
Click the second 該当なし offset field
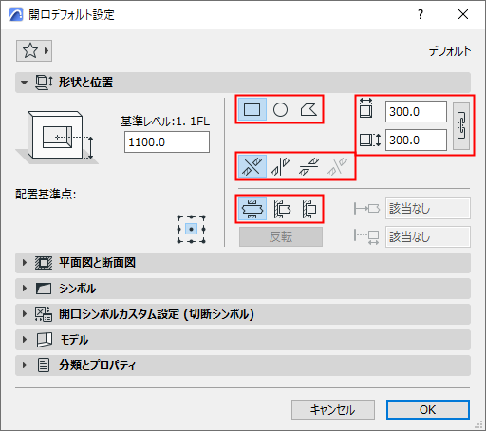[x=428, y=236]
